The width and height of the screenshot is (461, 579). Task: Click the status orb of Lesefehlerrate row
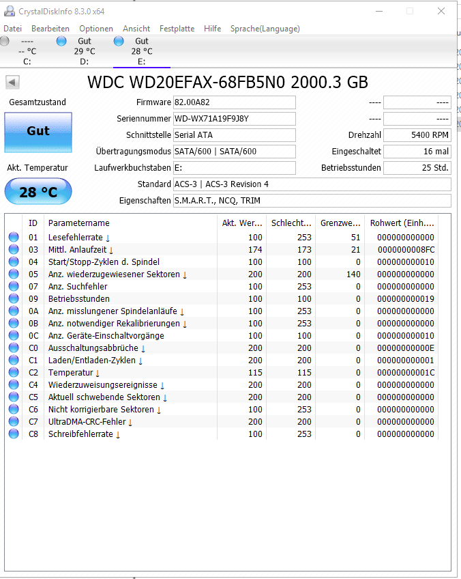[x=14, y=237]
